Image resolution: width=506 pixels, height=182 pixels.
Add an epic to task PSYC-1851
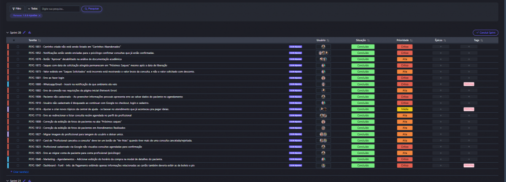(x=441, y=46)
